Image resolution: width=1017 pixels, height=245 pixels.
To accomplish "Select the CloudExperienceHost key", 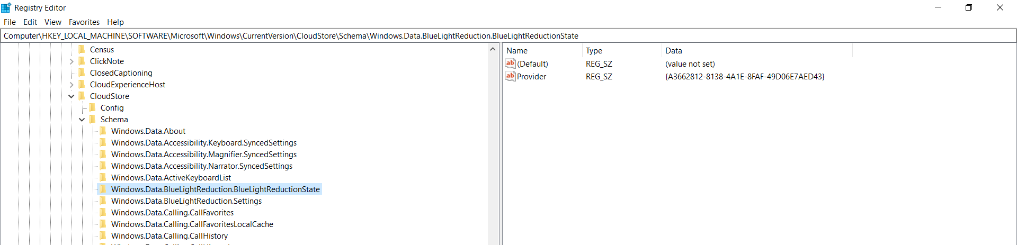I will pos(128,85).
